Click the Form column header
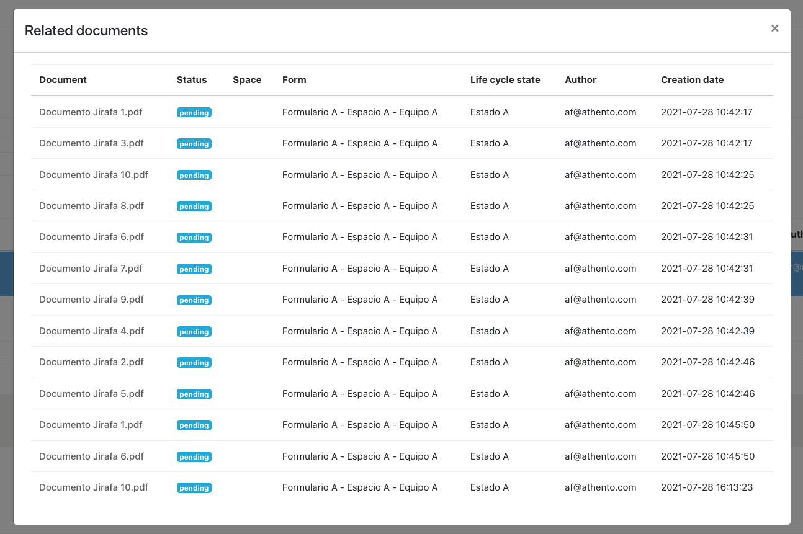 pyautogui.click(x=294, y=80)
